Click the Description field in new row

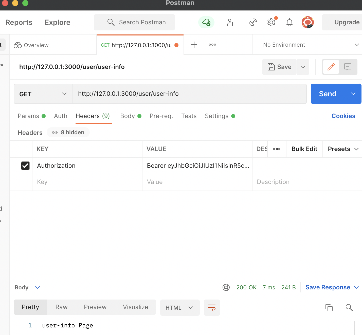(307, 182)
